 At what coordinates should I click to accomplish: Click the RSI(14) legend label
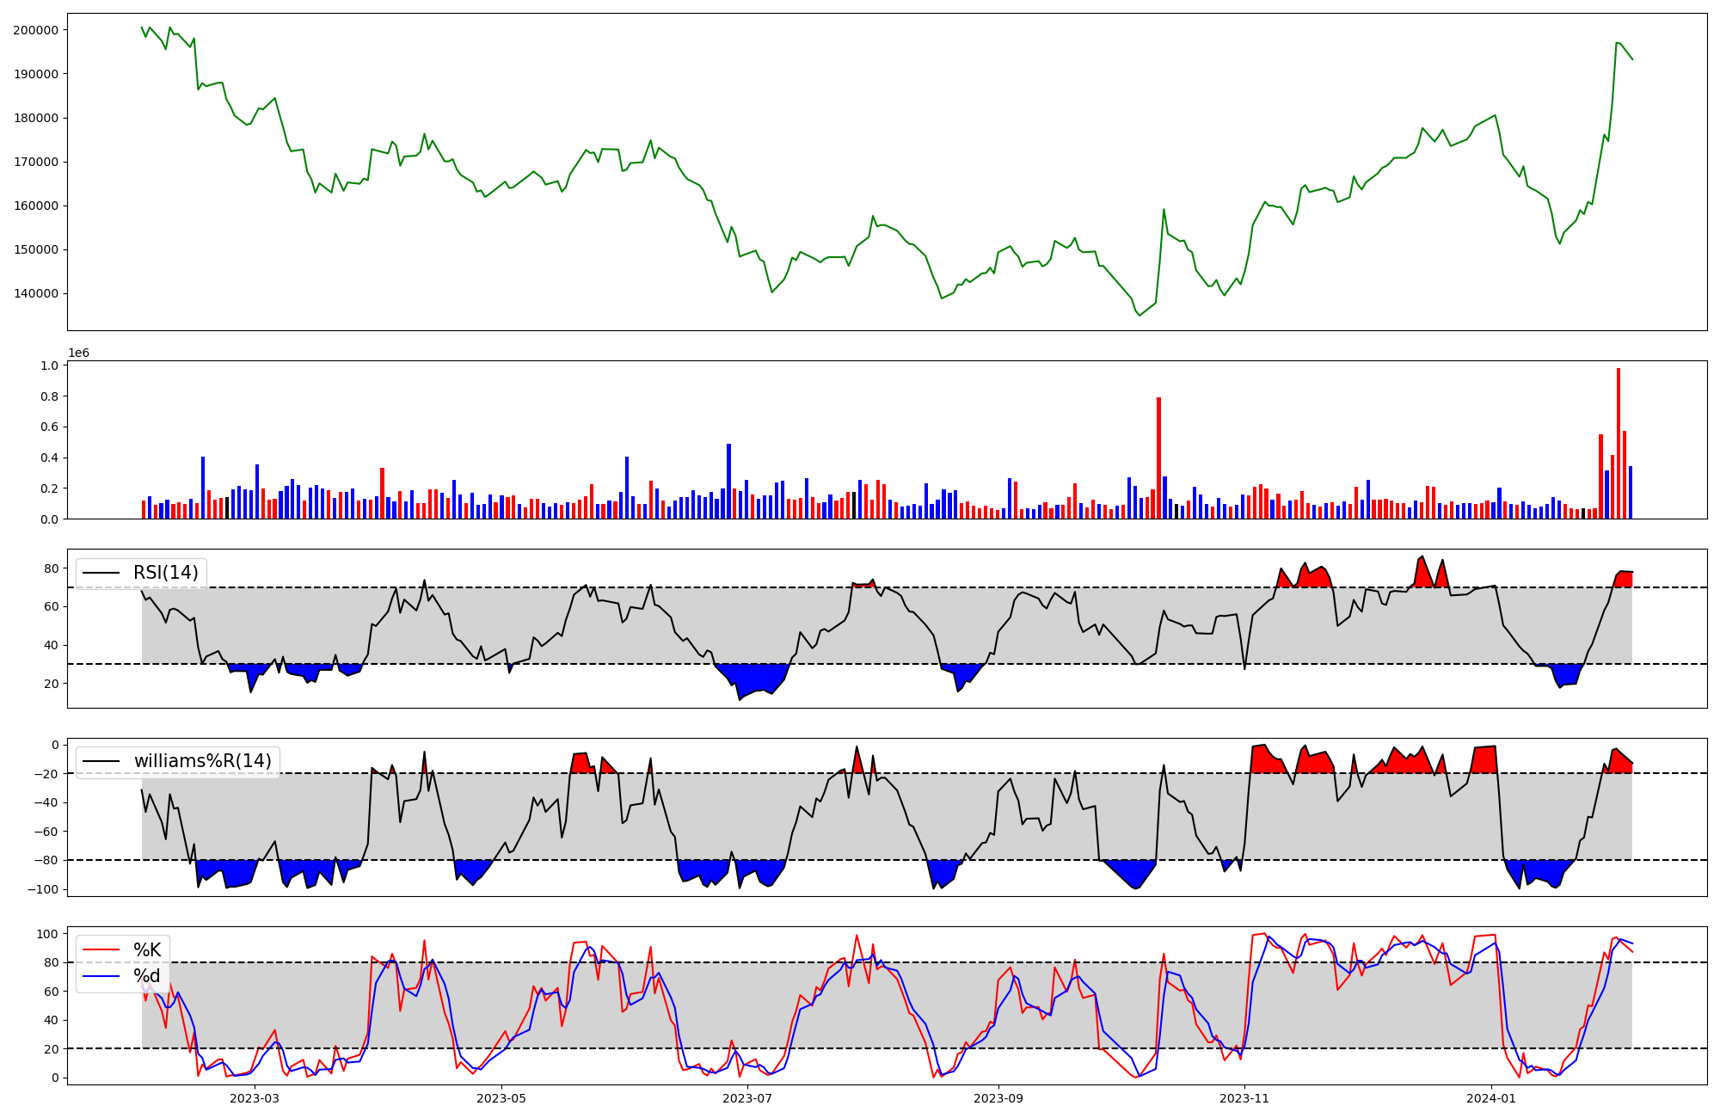pos(165,573)
